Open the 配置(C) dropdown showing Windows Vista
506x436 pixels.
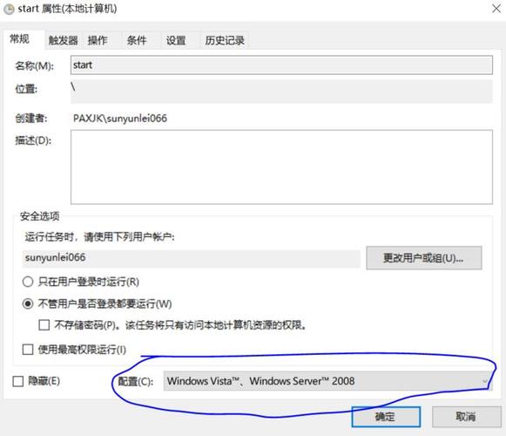pyautogui.click(x=327, y=381)
